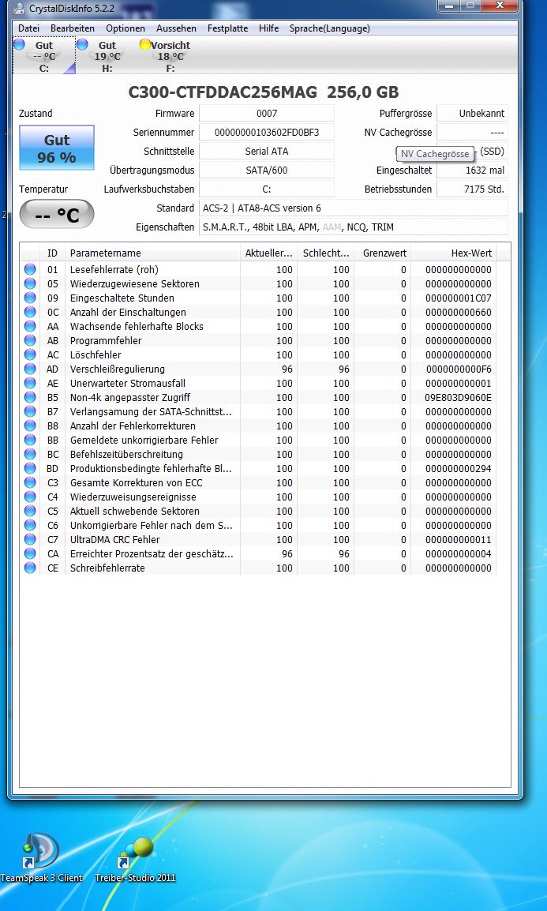Click the yellow caution orb for drive F:
Viewport: 547px width, 911px height.
(x=145, y=44)
